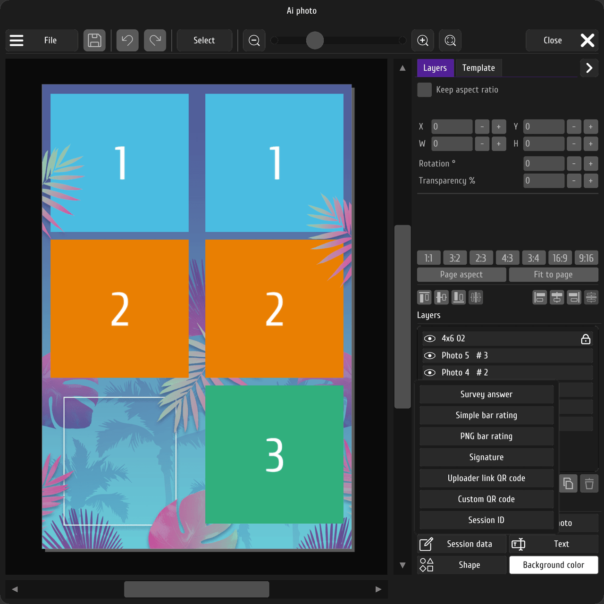Viewport: 604px width, 604px height.
Task: Click the lock icon on 4x6 02 layer
Action: pyautogui.click(x=586, y=339)
